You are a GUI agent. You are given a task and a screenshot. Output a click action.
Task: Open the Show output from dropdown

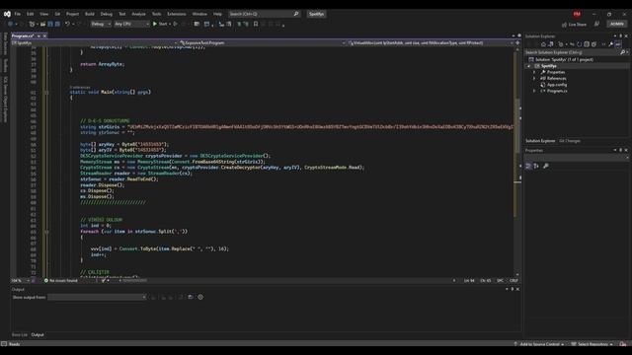[97, 297]
